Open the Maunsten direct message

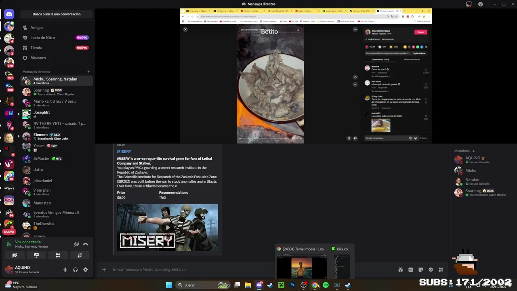(x=57, y=203)
